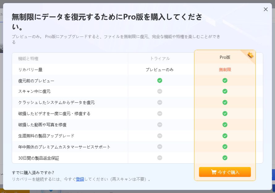Select the Pro版 column header

(225, 57)
